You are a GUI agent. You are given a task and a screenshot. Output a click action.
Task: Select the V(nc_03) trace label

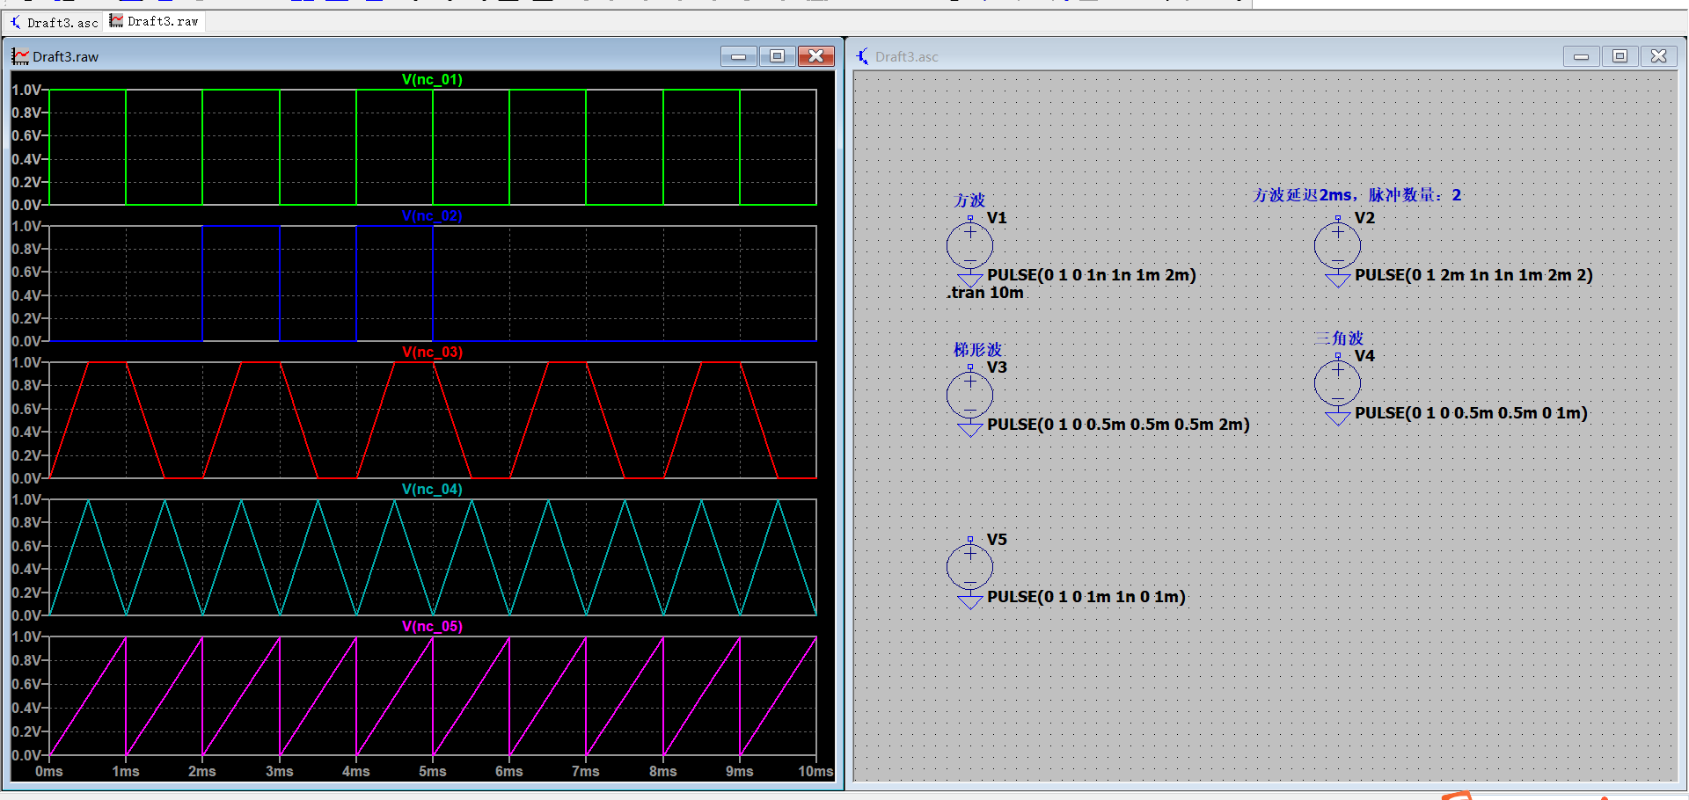pos(432,352)
